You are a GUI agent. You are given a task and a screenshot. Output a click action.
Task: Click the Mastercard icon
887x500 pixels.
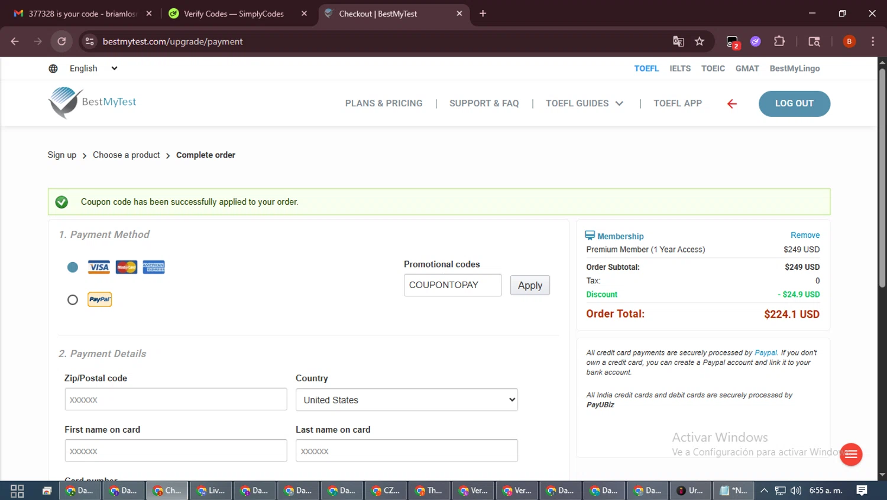pyautogui.click(x=127, y=267)
